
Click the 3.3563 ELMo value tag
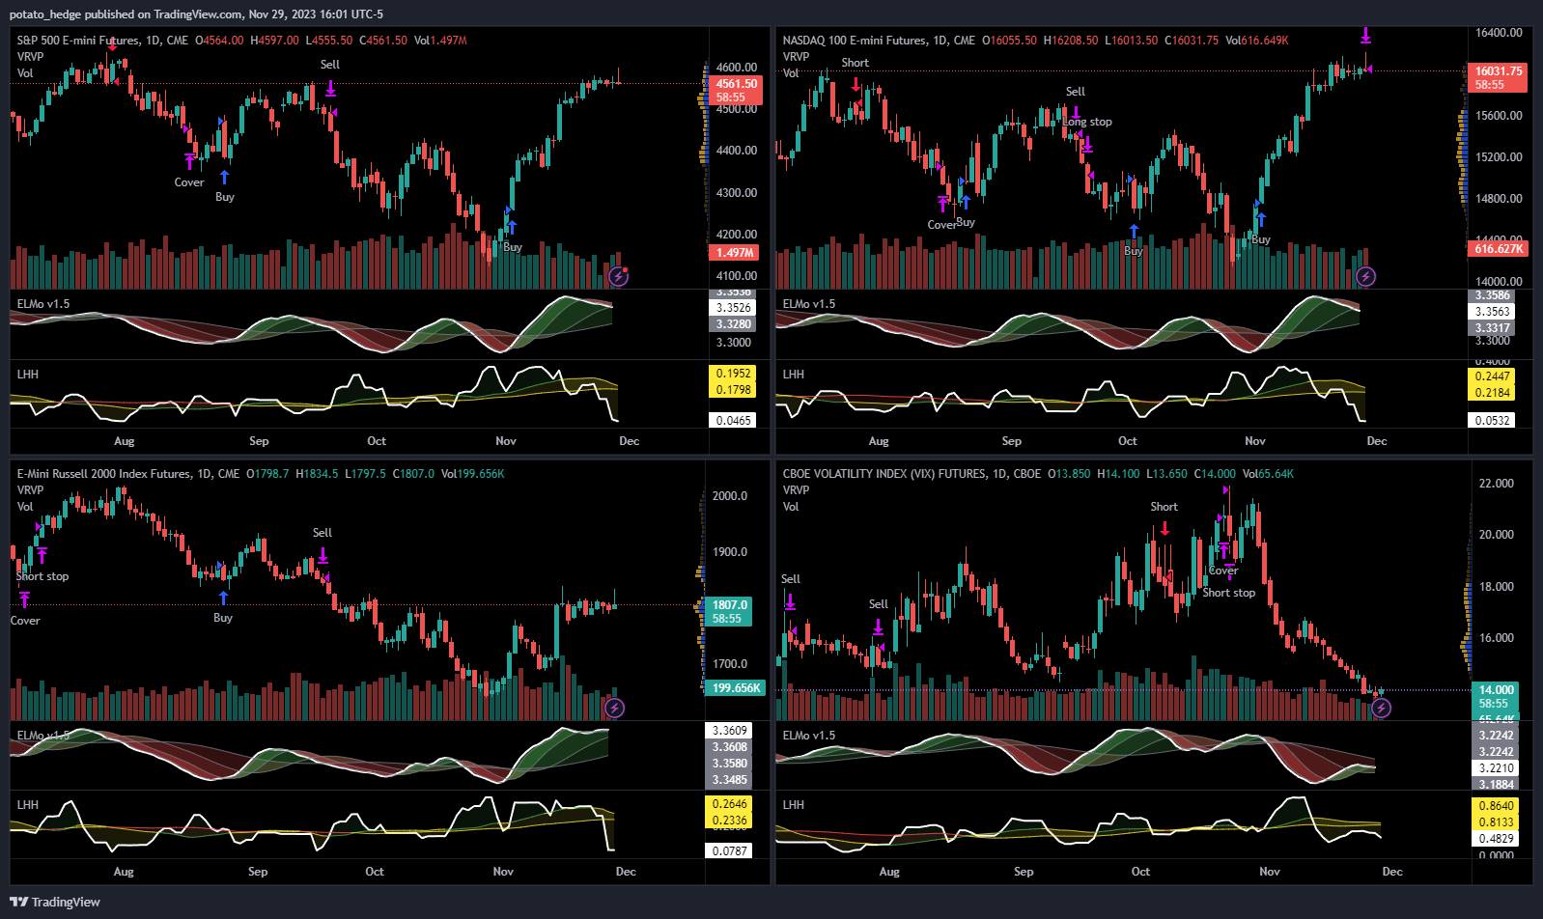1493,312
